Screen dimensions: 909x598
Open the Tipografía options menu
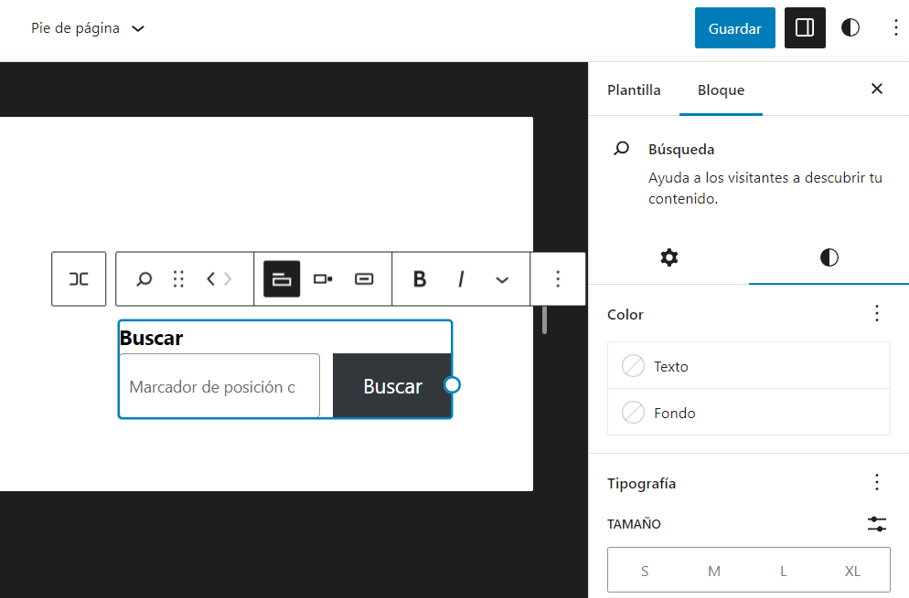point(876,482)
